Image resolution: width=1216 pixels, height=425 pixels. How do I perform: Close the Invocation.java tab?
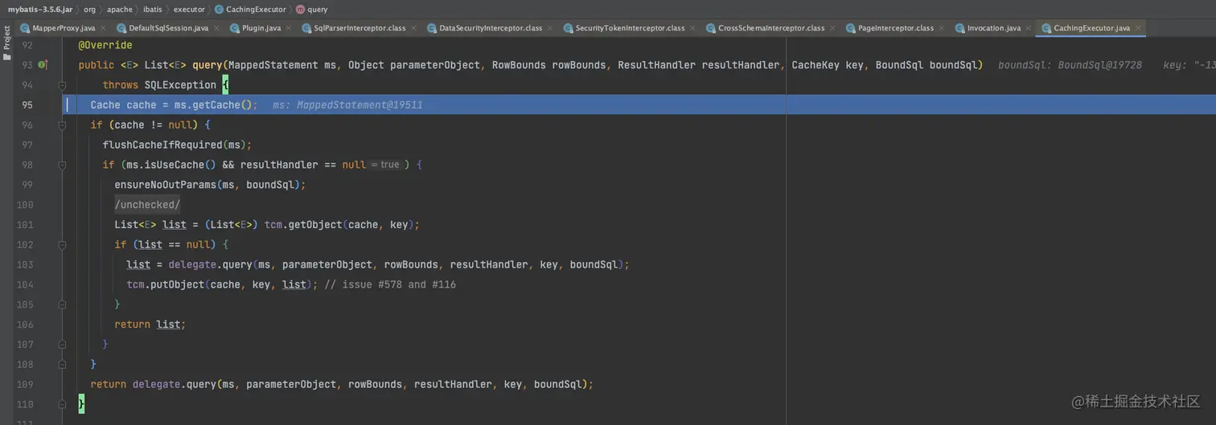1029,28
